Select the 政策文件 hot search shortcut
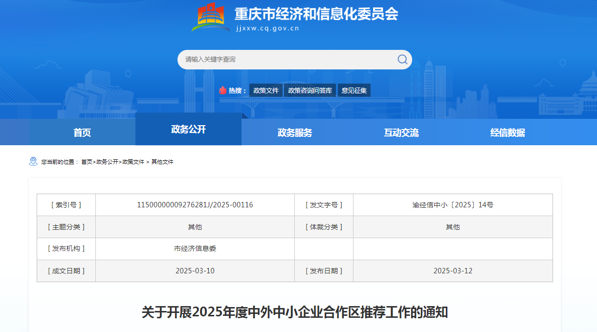The image size is (597, 332). tap(266, 90)
